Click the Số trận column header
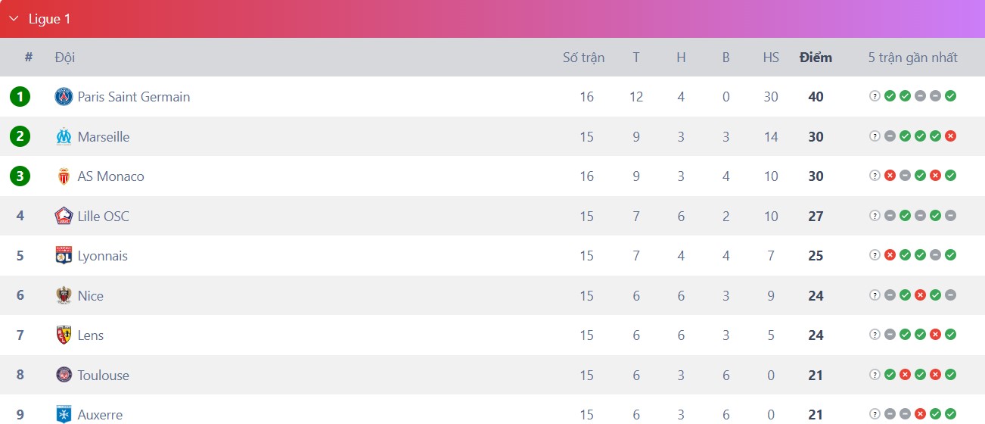Screen dimensions: 985x424 (583, 58)
